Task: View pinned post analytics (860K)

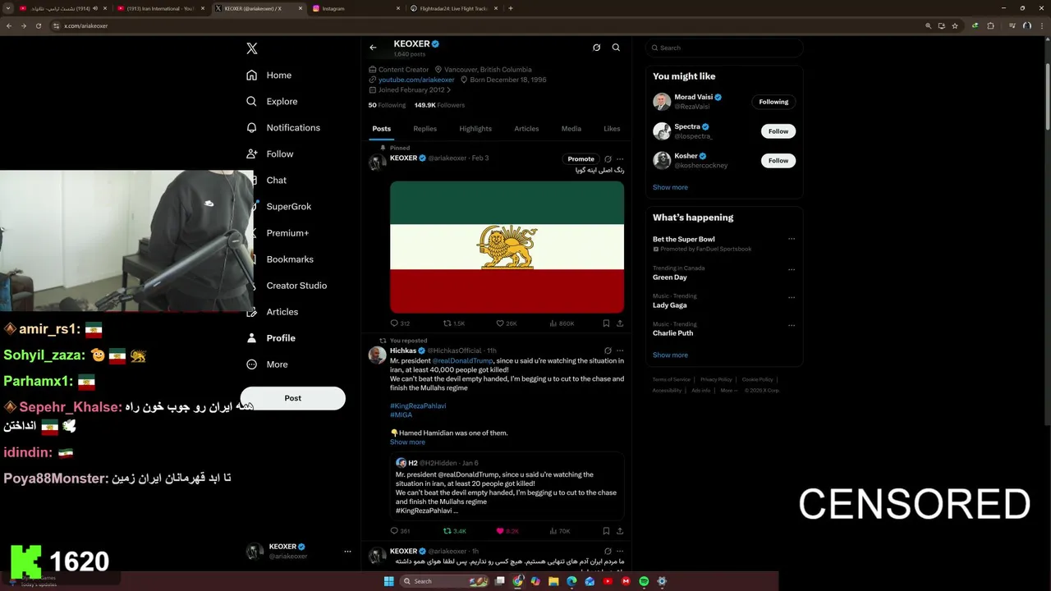Action: point(561,323)
